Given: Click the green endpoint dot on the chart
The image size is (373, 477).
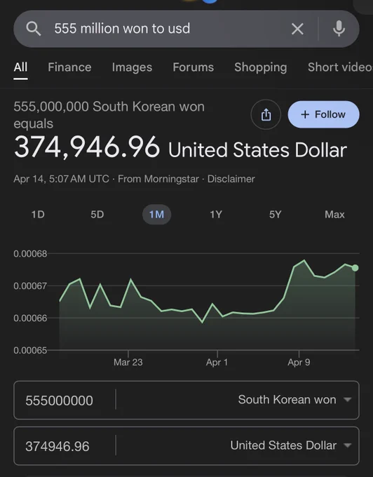Looking at the screenshot, I should coord(355,268).
